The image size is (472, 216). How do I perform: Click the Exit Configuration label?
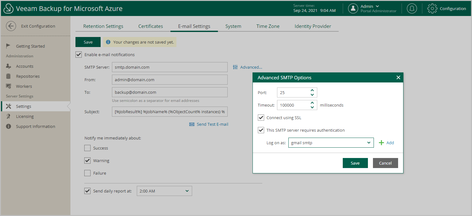[x=38, y=26]
